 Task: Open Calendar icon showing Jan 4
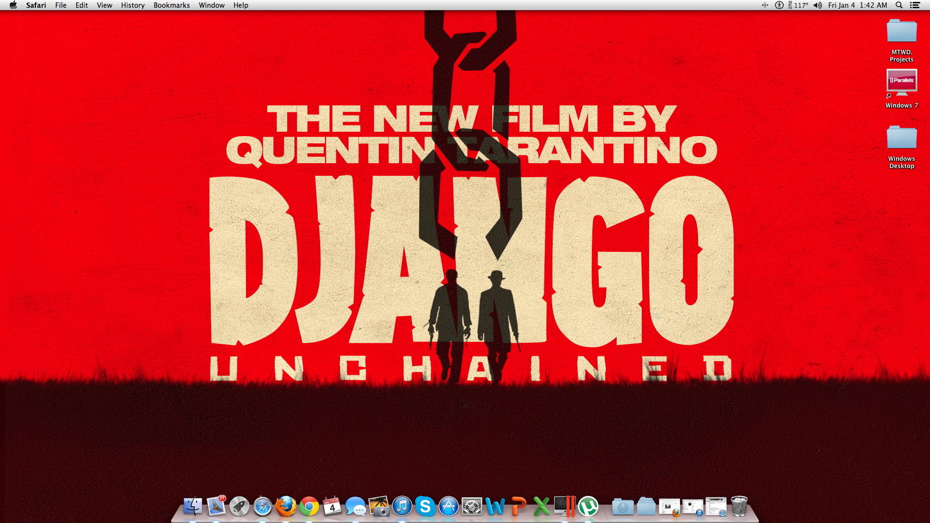332,506
